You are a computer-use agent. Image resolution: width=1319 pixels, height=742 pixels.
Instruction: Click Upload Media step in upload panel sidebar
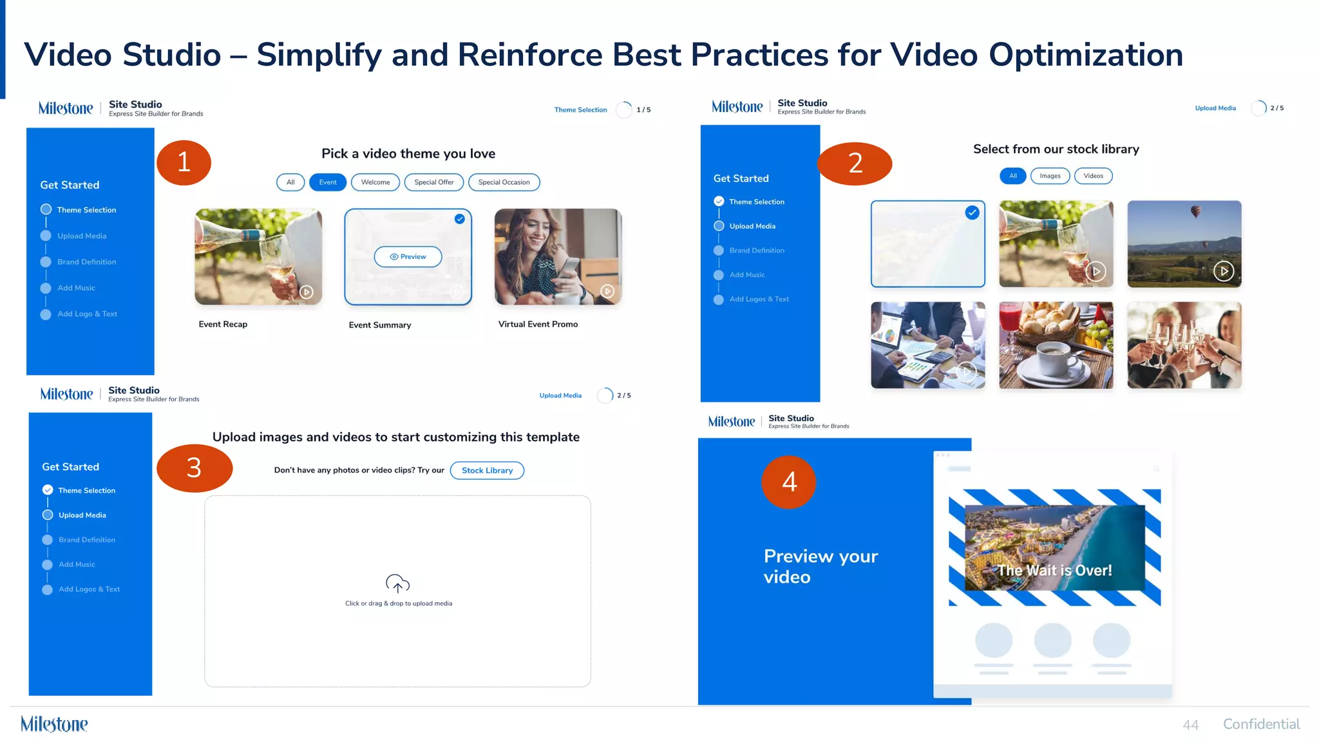tap(75, 515)
